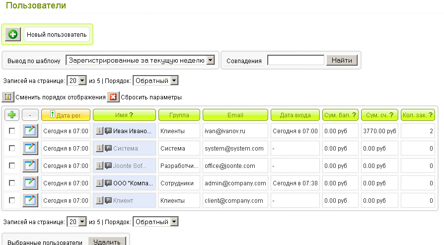The width and height of the screenshot is (444, 245).
Task: Click email cell ivan@ivanov.ru
Action: pos(235,131)
